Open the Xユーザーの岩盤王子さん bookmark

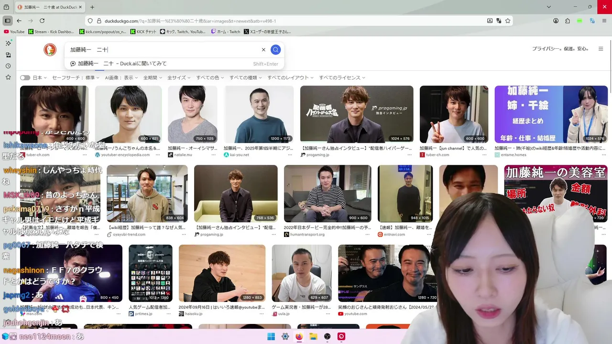point(267,32)
